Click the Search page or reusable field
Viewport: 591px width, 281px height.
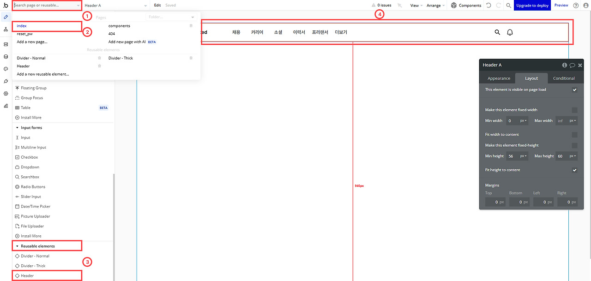(47, 6)
